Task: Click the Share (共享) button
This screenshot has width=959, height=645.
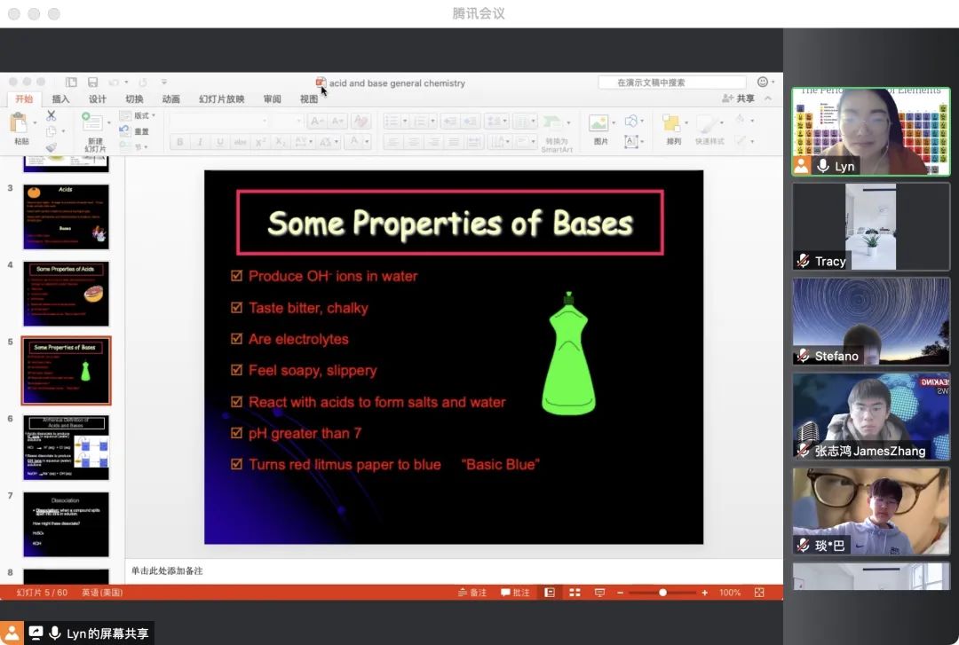Action: (739, 98)
